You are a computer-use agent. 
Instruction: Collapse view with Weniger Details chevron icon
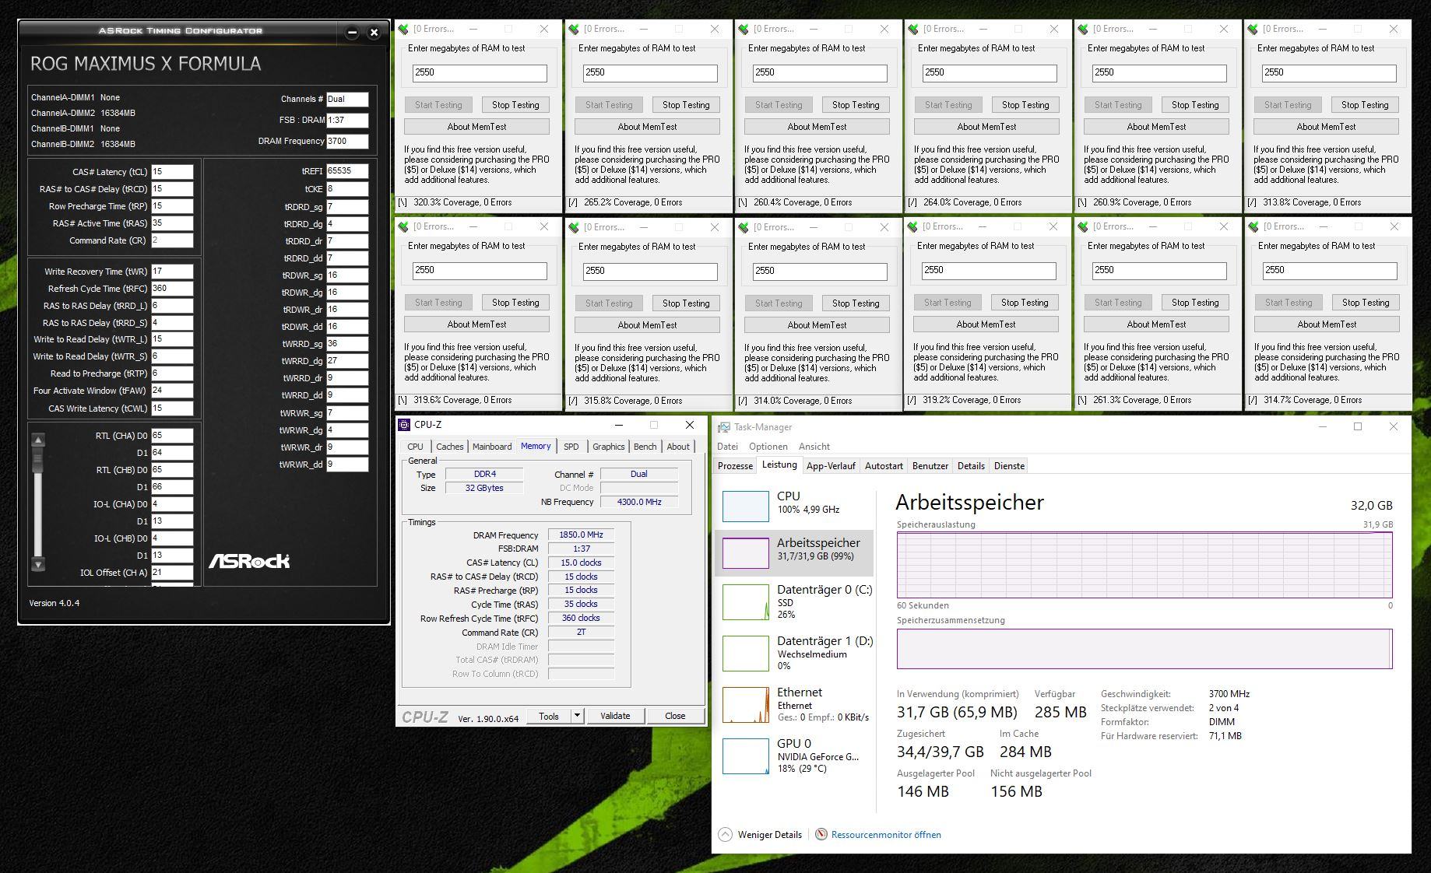725,834
